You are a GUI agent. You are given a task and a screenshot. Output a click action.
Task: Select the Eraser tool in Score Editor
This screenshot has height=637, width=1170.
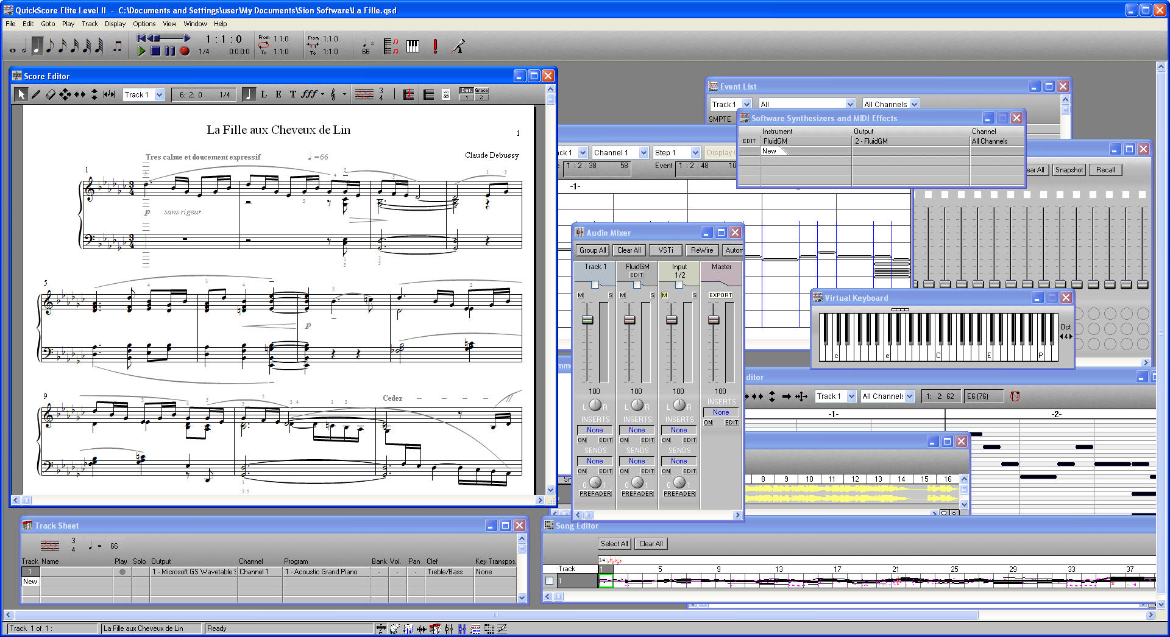tap(51, 94)
